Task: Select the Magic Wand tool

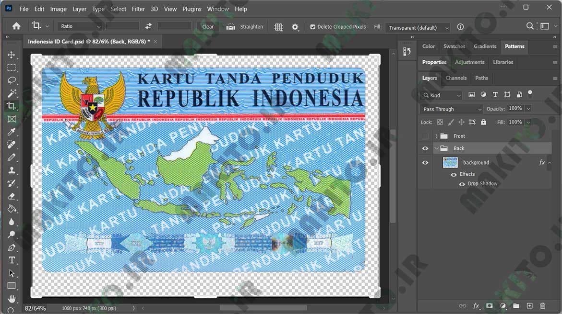Action: [x=12, y=93]
